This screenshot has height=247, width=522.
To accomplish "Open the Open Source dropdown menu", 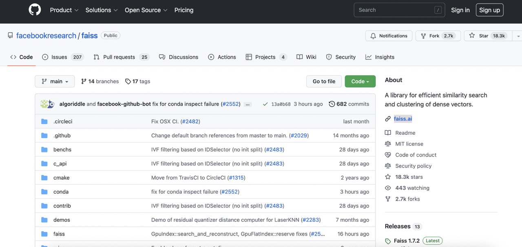I will [x=146, y=10].
